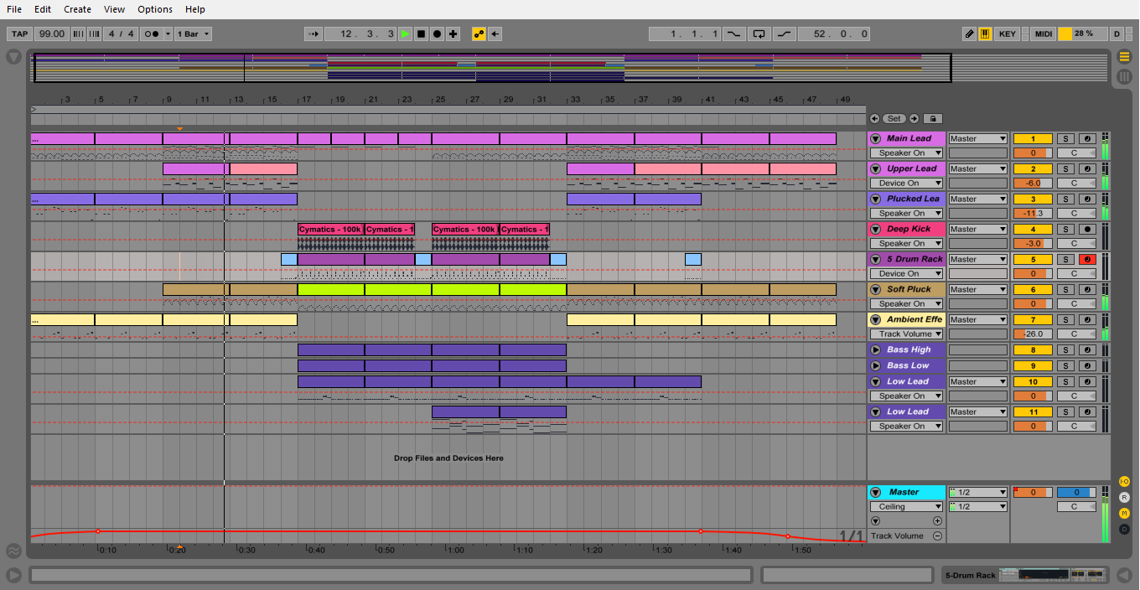1140x590 pixels.
Task: Arm the Soft Pluck track
Action: (x=1088, y=289)
